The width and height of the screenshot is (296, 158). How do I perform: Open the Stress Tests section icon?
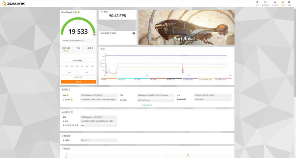click(x=275, y=2)
